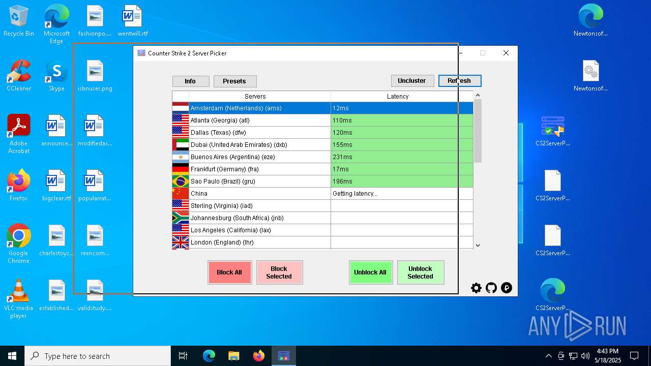Image resolution: width=651 pixels, height=366 pixels.
Task: Open the GitHub icon link
Action: [x=491, y=288]
